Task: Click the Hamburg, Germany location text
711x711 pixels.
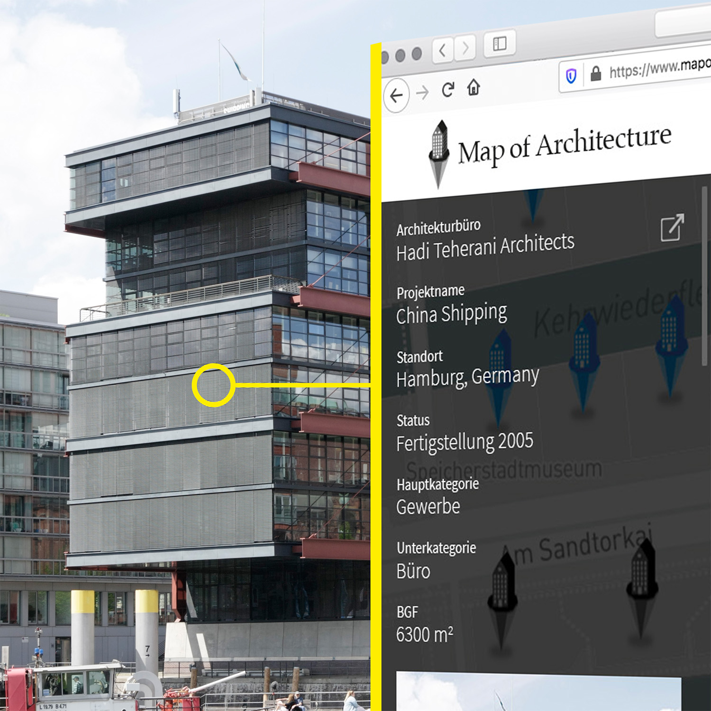Action: pyautogui.click(x=468, y=378)
